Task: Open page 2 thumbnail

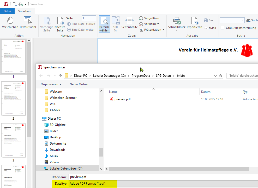Action: pos(14,99)
